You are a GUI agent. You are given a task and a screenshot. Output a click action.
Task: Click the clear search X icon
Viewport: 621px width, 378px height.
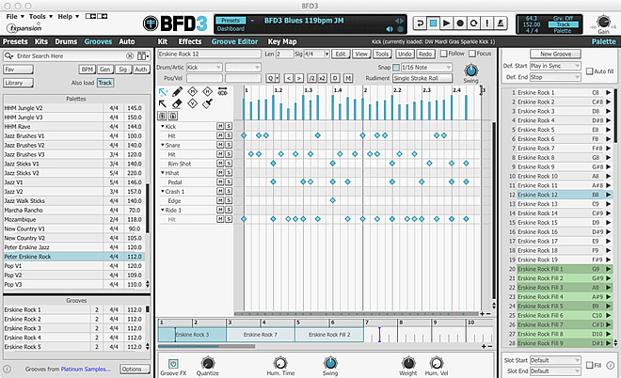point(130,55)
